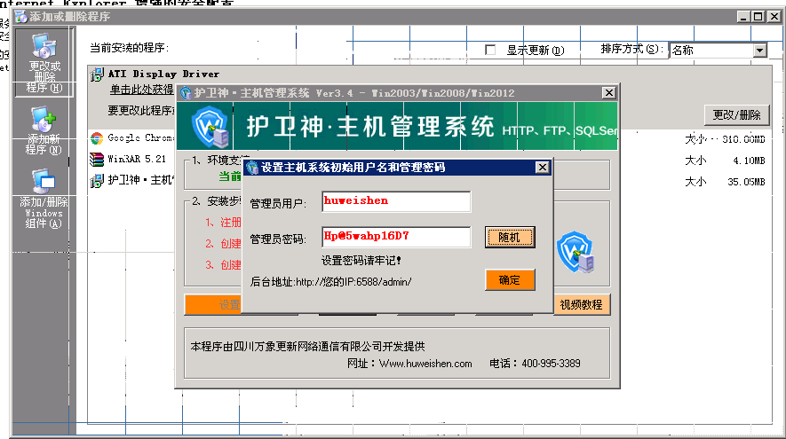
Task: Select the 护卫神 program icon in list
Action: point(97,180)
